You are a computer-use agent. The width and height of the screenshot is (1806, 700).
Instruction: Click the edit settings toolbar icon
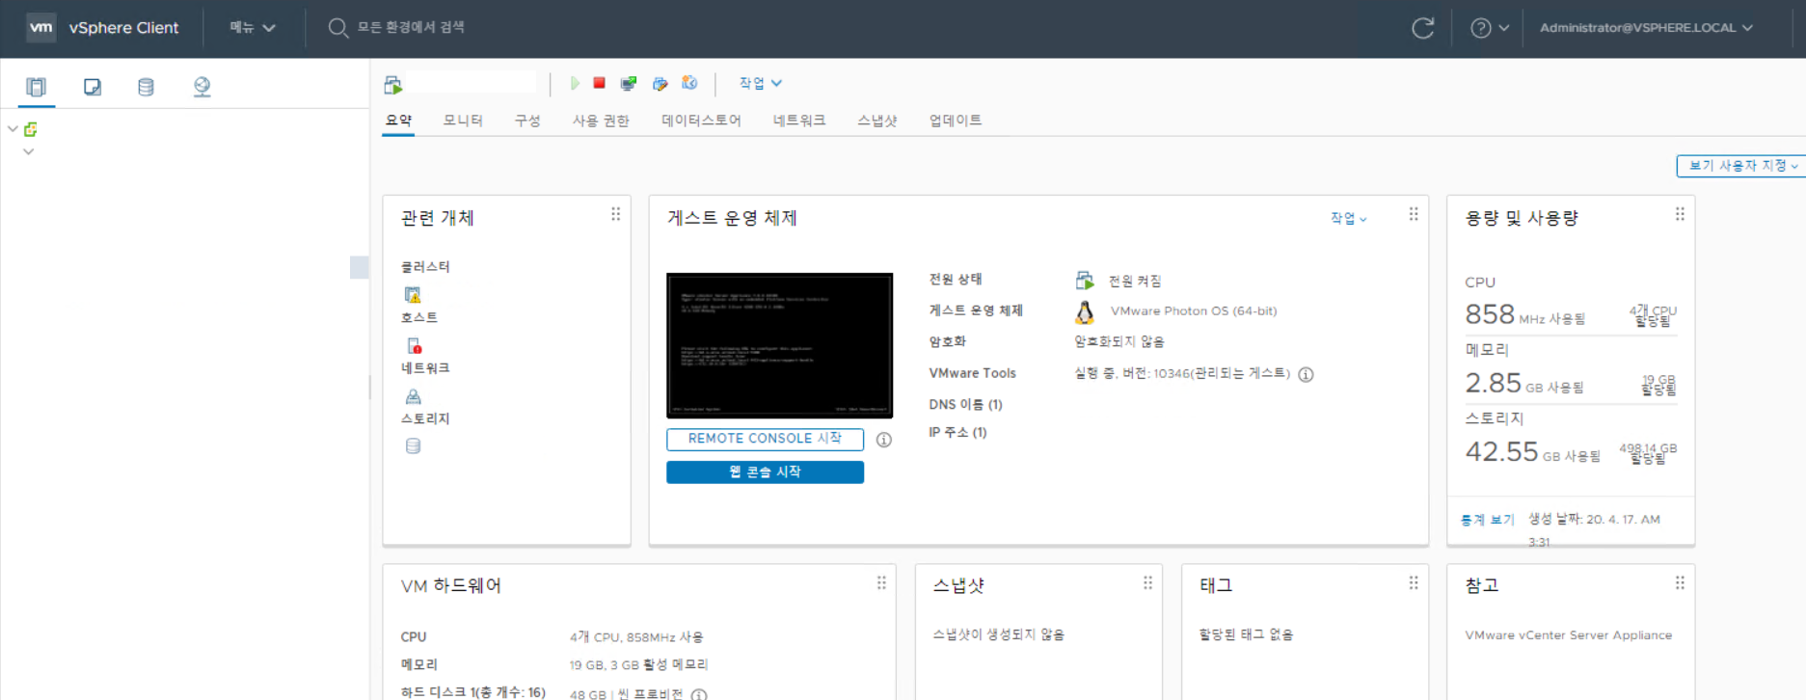pyautogui.click(x=660, y=84)
